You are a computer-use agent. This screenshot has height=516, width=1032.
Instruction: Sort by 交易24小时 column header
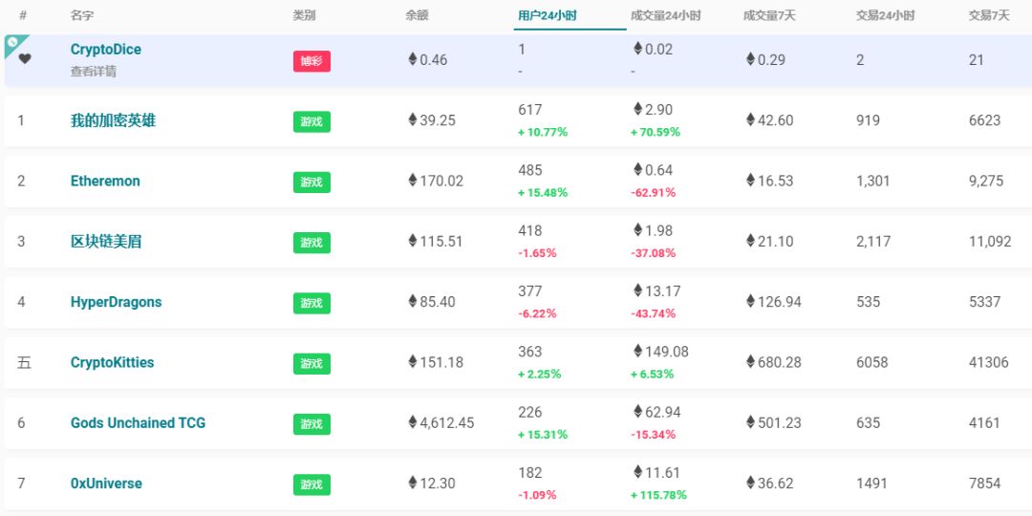click(885, 15)
